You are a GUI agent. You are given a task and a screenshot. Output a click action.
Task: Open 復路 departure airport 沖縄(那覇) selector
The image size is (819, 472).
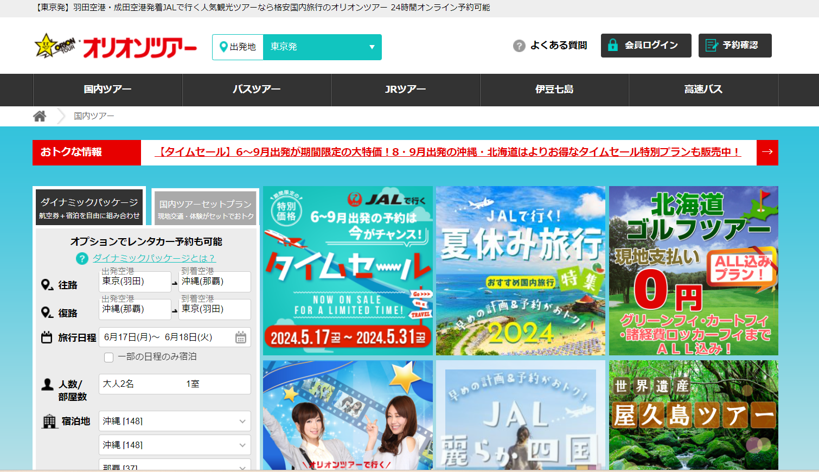tap(135, 309)
